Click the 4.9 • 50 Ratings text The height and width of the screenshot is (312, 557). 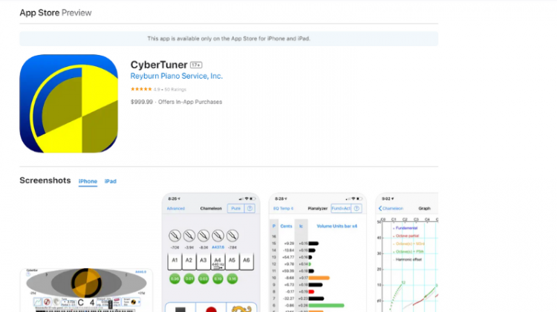170,90
